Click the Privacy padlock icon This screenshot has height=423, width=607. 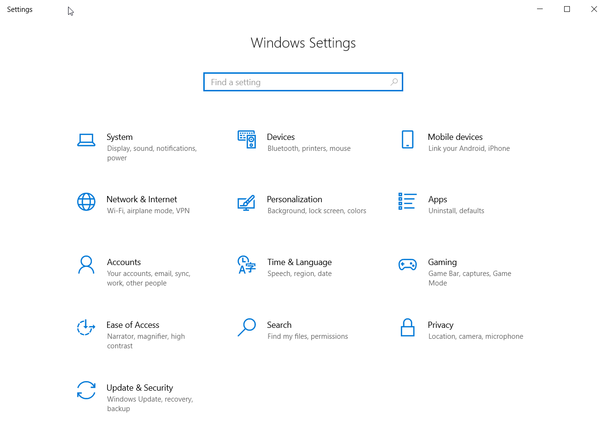(408, 327)
